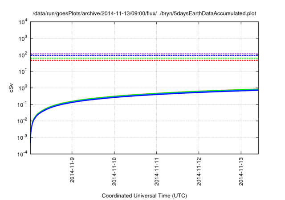
Task: Click the x-axis label Coordinated Universal Time (UTC)
Action: (x=144, y=196)
